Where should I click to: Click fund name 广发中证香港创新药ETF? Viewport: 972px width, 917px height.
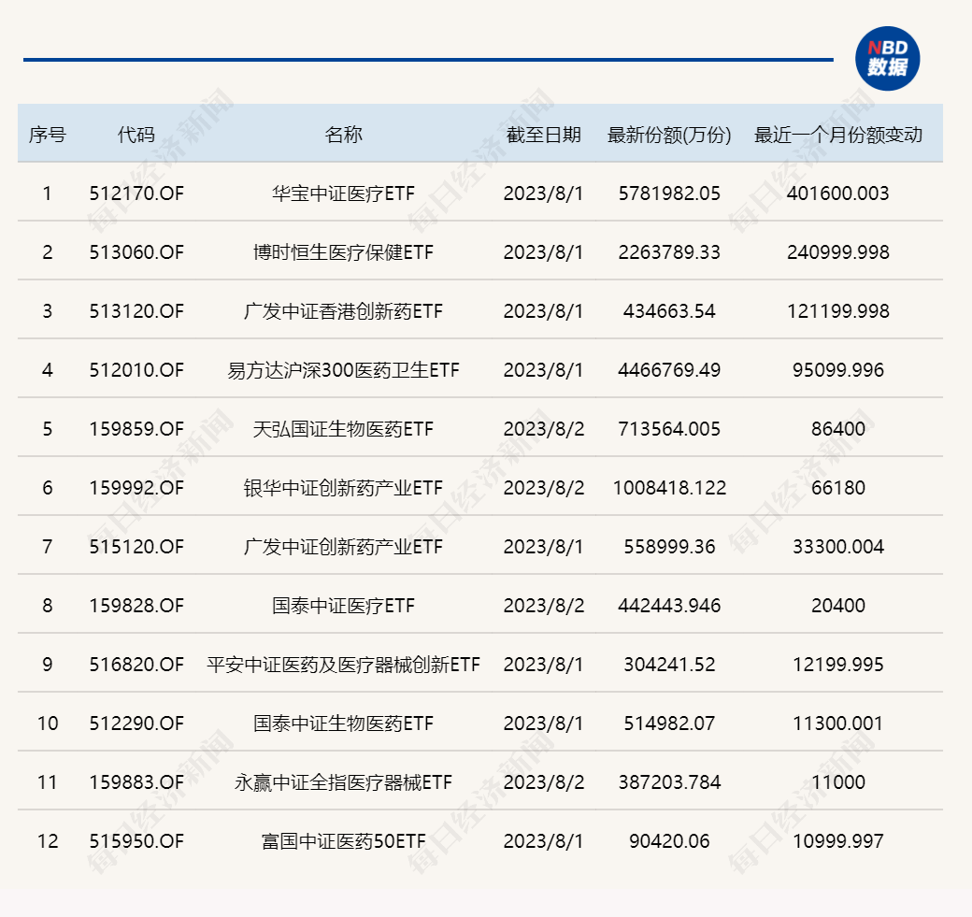point(343,311)
